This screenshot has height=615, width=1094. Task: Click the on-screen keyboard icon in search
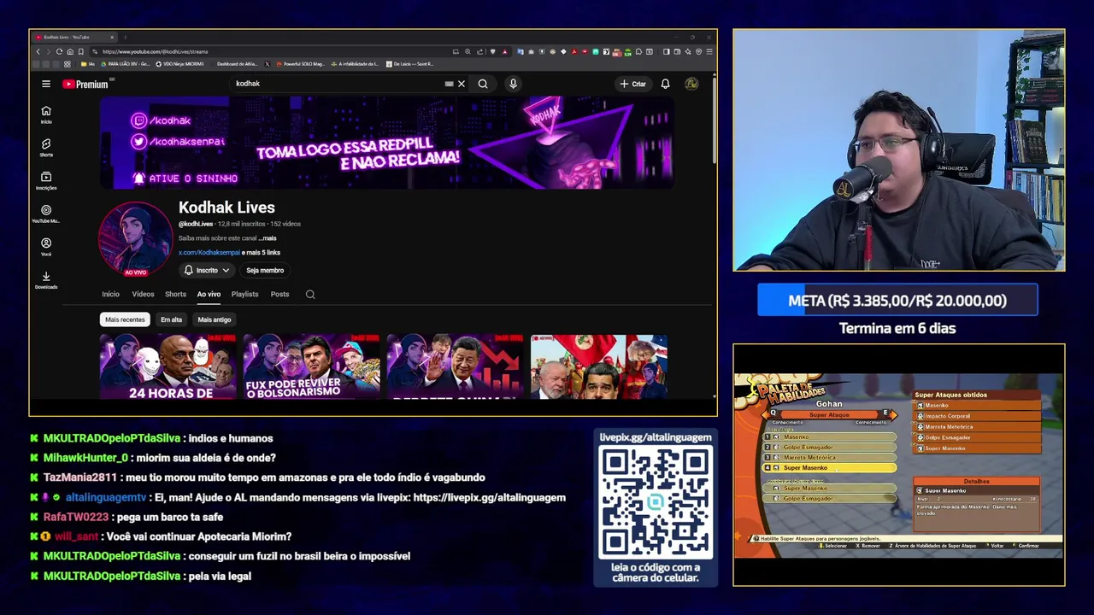449,84
